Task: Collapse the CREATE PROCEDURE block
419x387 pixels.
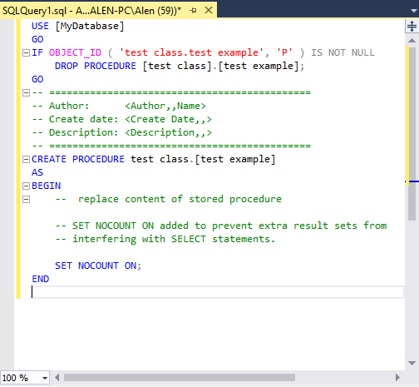Action: click(x=26, y=159)
